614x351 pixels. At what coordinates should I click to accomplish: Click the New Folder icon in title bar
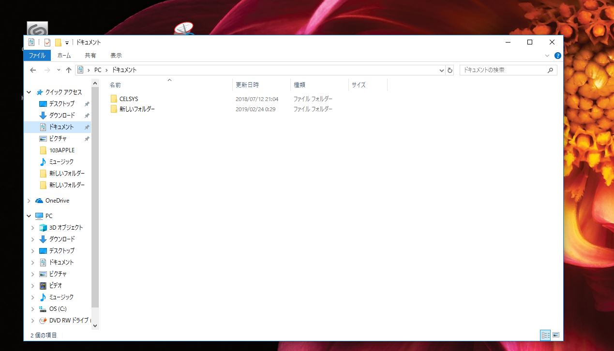coord(58,43)
